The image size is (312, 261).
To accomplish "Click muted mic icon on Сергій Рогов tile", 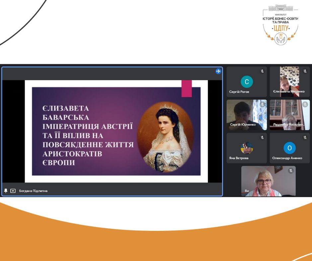I will [262, 71].
